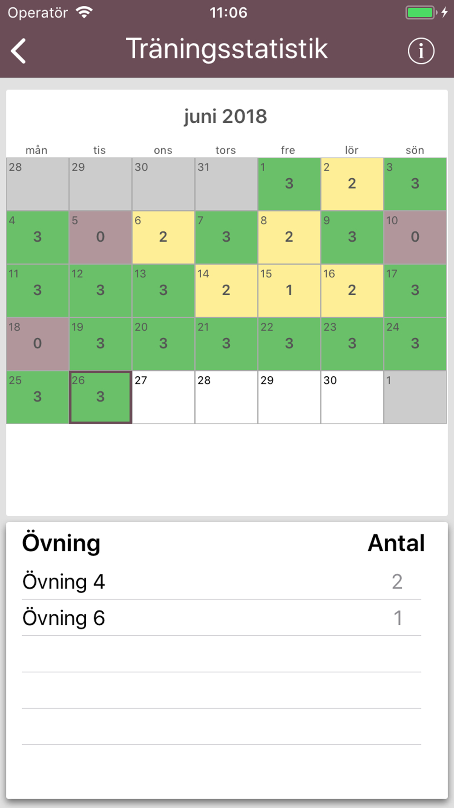The height and width of the screenshot is (808, 454).
Task: Tap greyed-out May 28 cell
Action: click(38, 184)
